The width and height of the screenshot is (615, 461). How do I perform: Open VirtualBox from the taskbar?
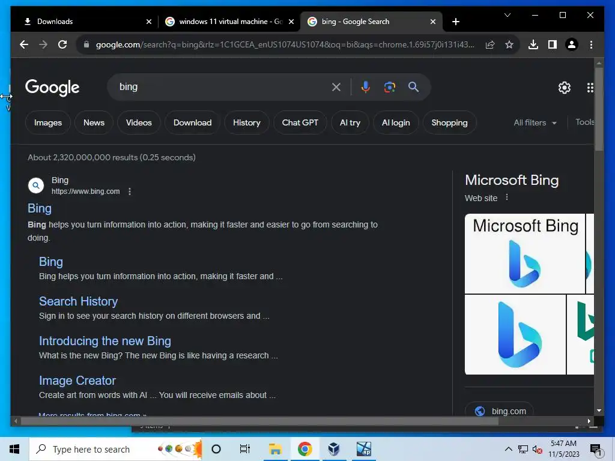click(x=333, y=449)
